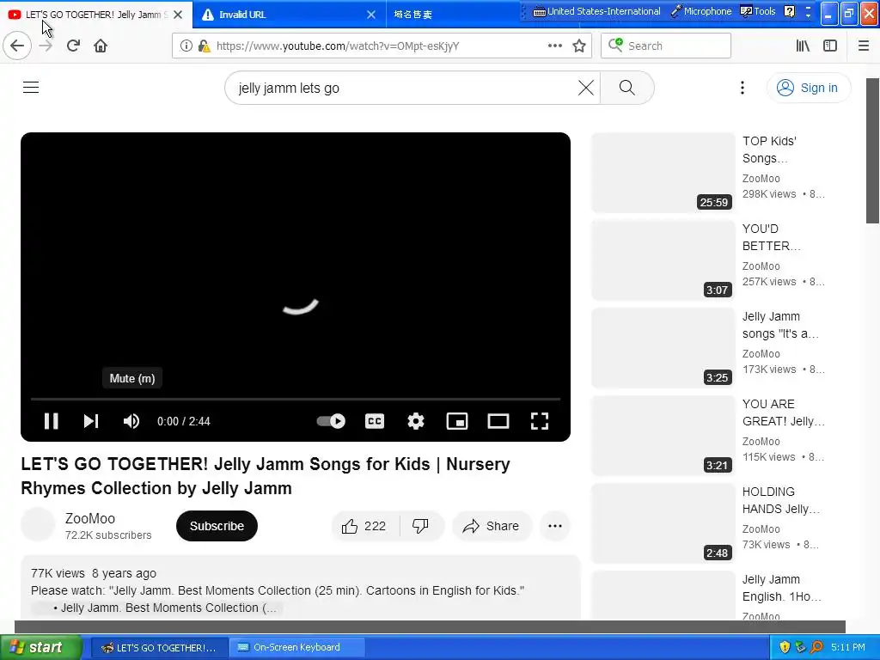Screen dimensions: 880x660
Task: Open the Firefox application menu
Action: coord(864,46)
